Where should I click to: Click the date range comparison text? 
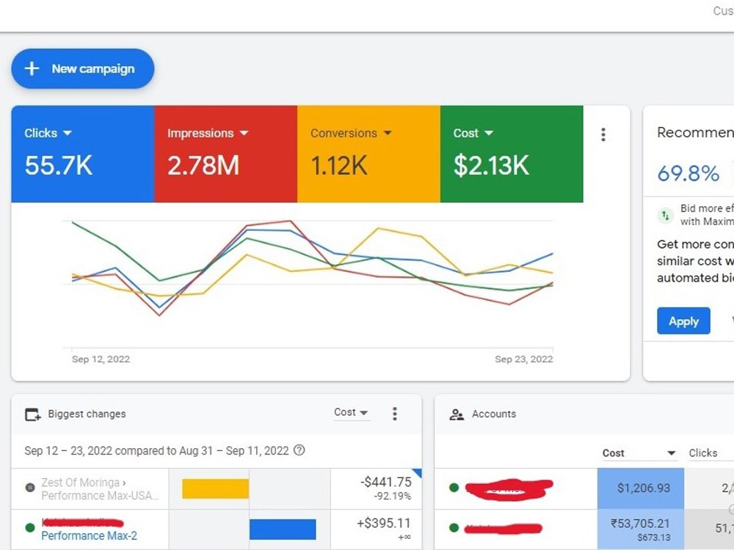(x=157, y=451)
